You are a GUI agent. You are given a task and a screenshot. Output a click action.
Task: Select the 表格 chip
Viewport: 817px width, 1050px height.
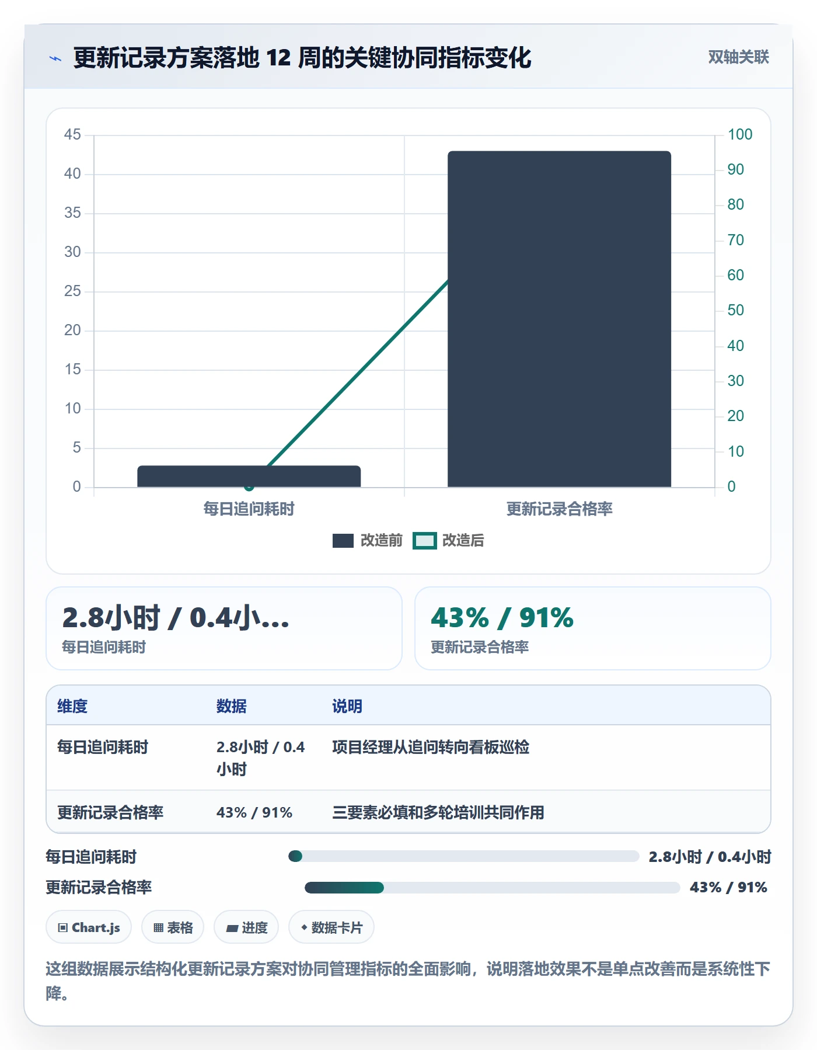(173, 927)
